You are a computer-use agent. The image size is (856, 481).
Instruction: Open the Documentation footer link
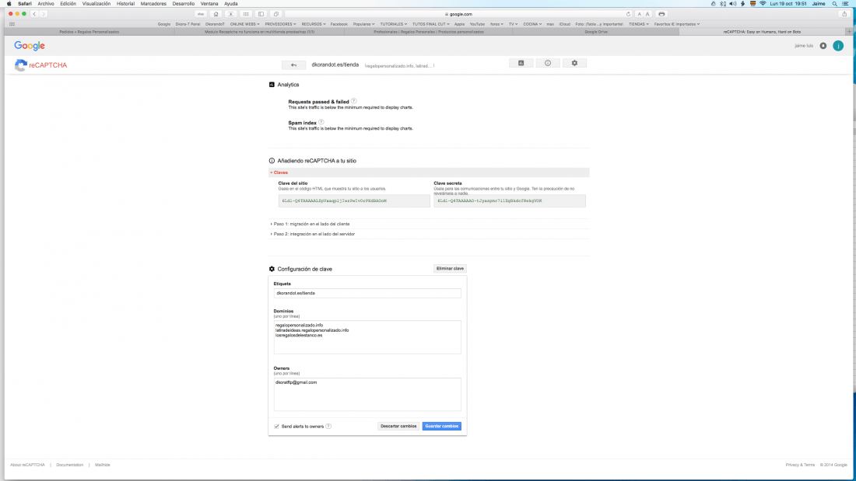pyautogui.click(x=70, y=465)
